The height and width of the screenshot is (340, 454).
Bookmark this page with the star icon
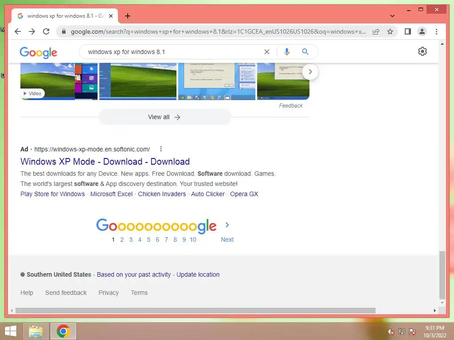pyautogui.click(x=390, y=31)
